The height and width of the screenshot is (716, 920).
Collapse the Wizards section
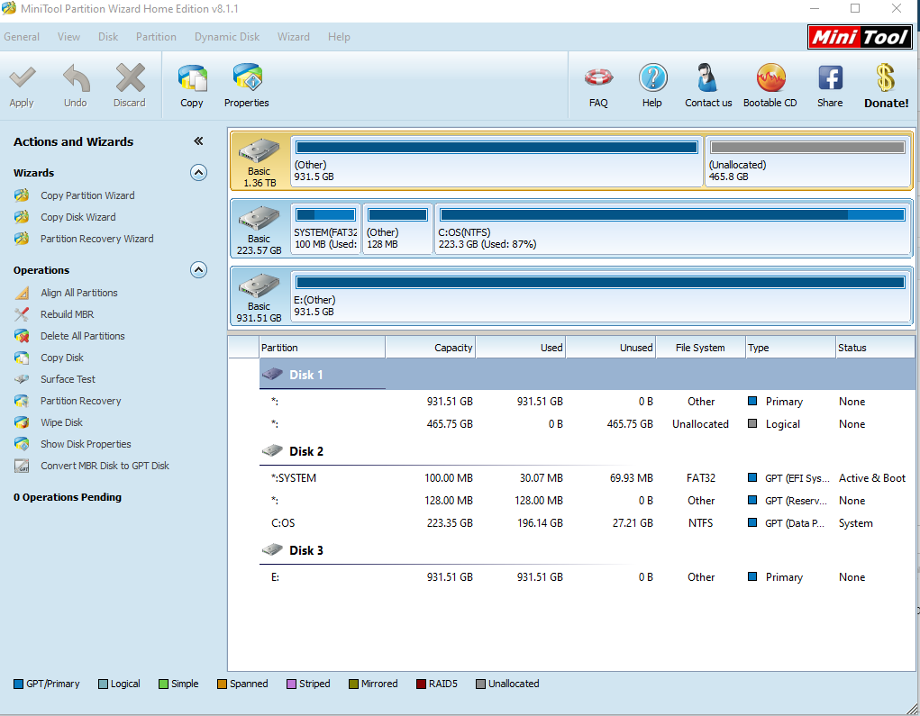(x=198, y=173)
